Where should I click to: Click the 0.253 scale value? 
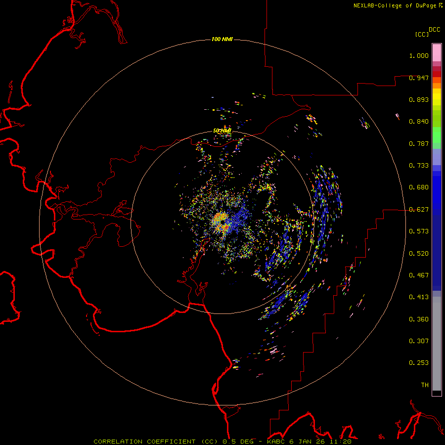point(419,363)
